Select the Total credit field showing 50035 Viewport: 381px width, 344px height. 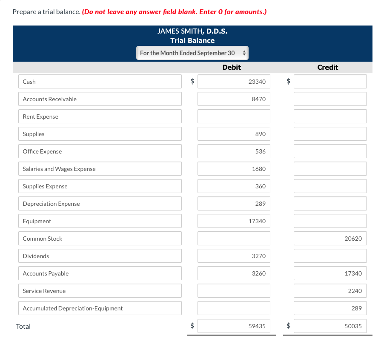coord(330,325)
